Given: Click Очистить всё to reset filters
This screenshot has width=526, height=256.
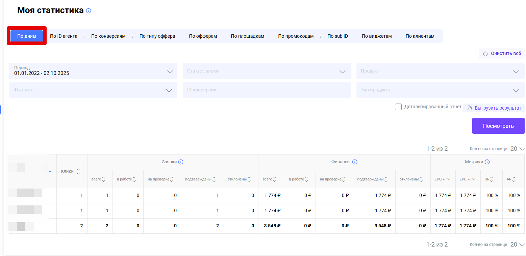Looking at the screenshot, I should 502,54.
